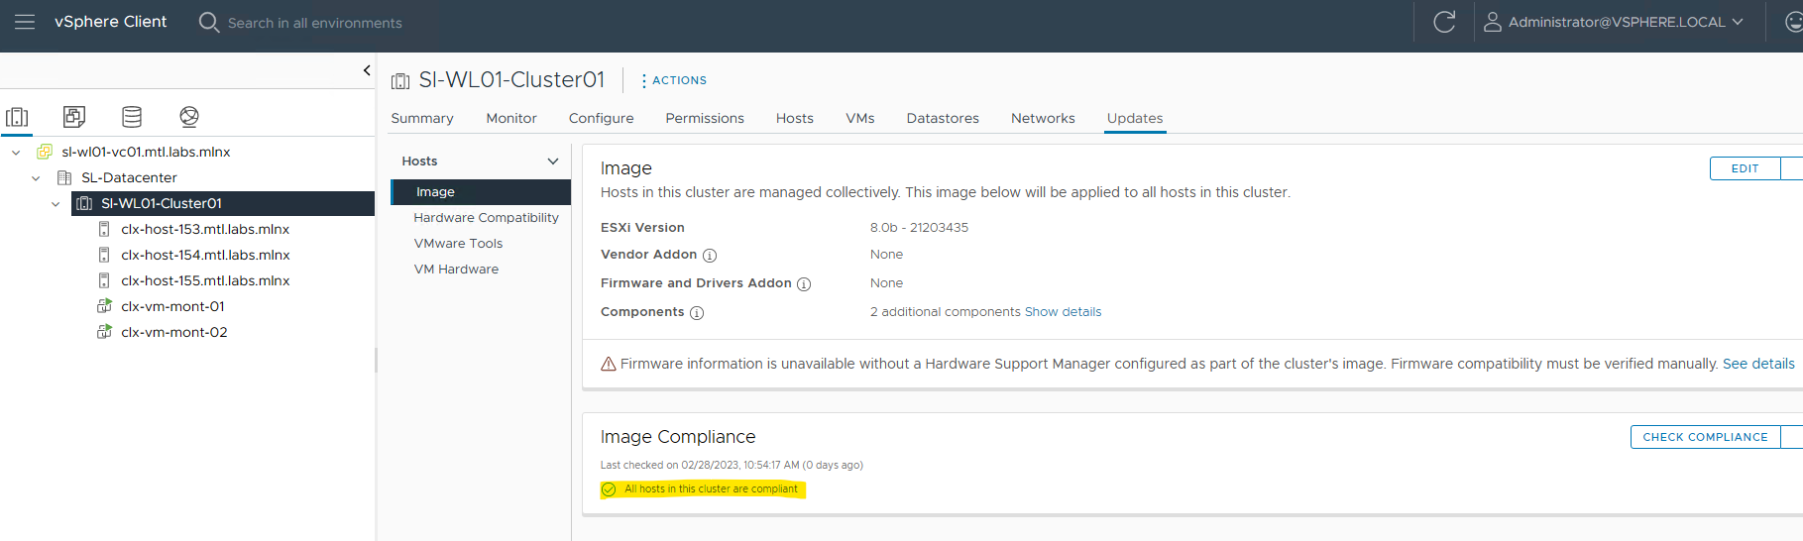This screenshot has width=1803, height=541.
Task: Select clx-host-155.mtl.labs.mlnx in tree
Action: click(205, 280)
